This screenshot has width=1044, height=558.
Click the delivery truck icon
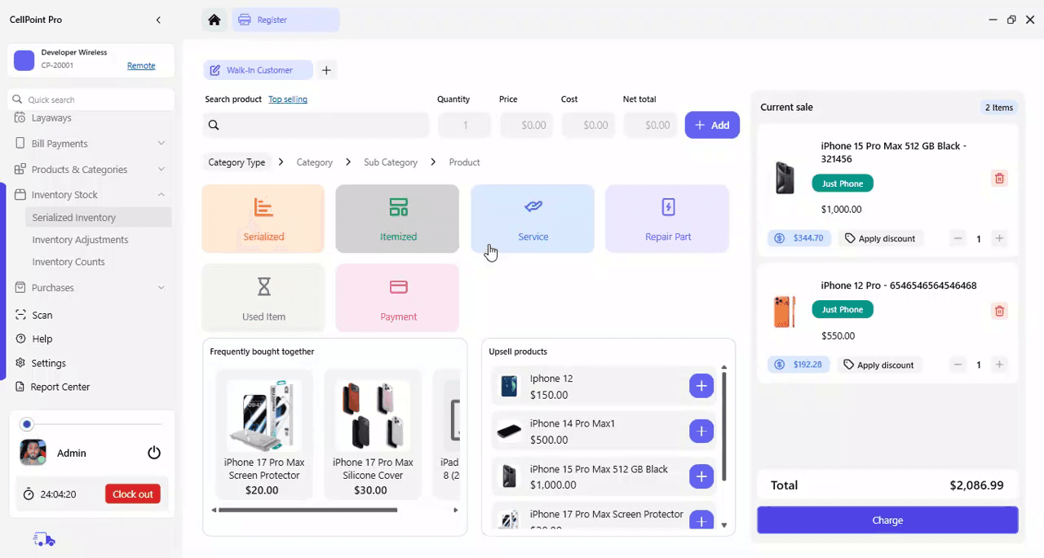point(44,539)
